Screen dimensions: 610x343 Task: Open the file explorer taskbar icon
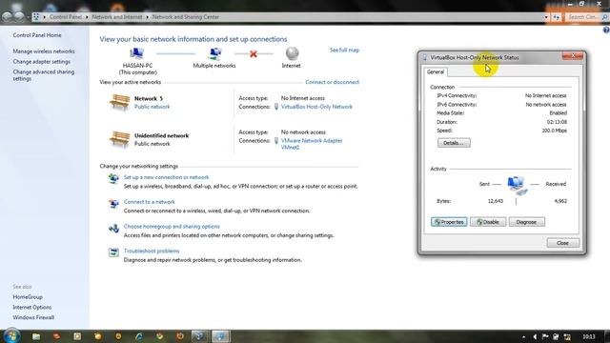point(36,336)
